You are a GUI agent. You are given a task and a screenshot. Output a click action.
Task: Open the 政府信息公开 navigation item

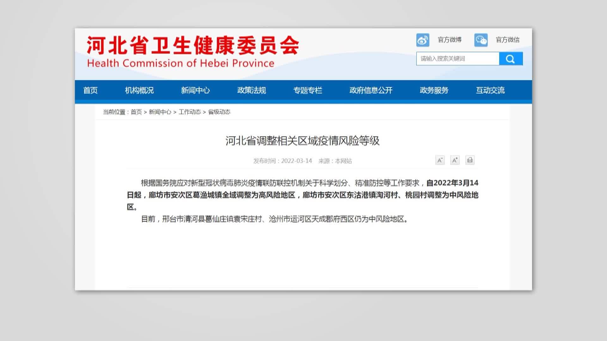click(x=371, y=91)
